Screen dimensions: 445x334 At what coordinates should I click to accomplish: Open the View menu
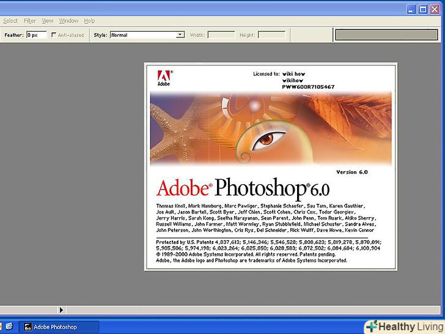(48, 21)
